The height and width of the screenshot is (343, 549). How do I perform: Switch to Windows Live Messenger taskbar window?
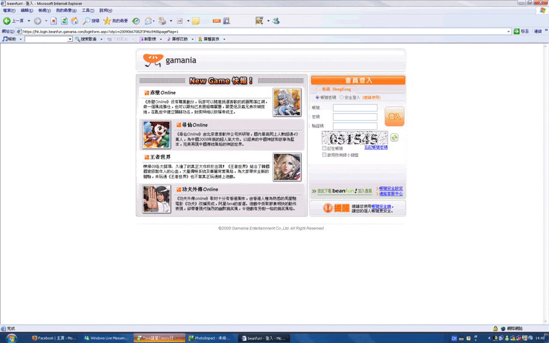pyautogui.click(x=107, y=338)
